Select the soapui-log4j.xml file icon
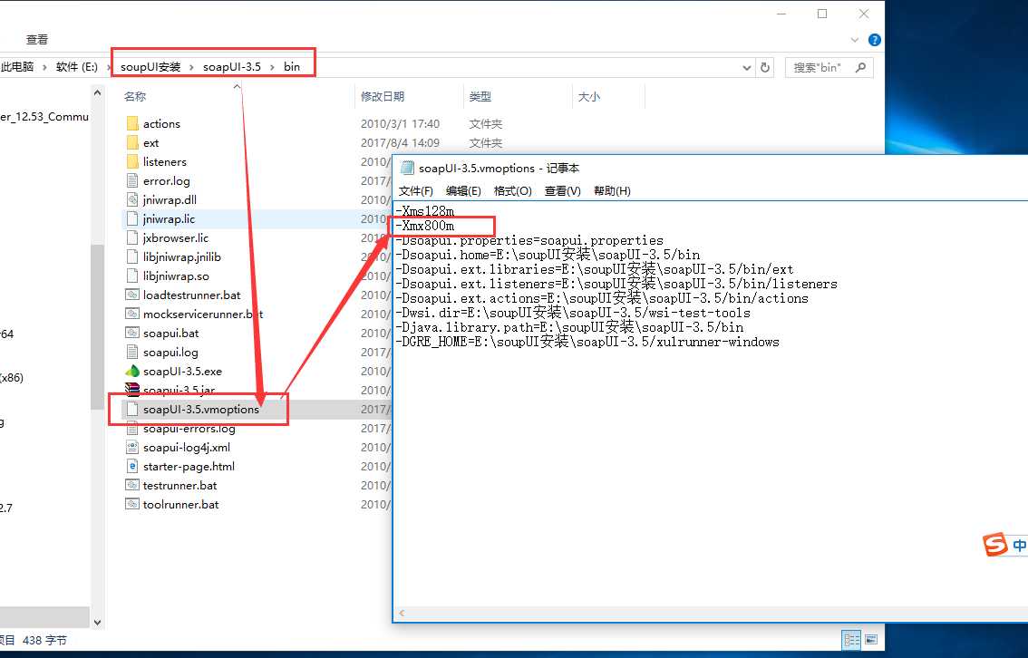 [x=132, y=447]
